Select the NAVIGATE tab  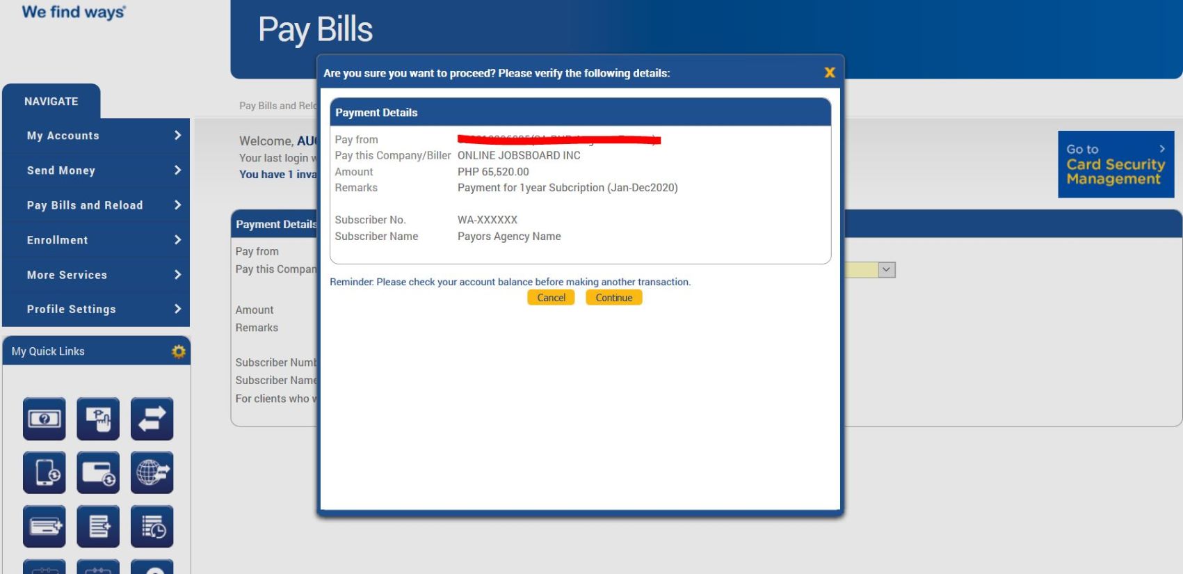[51, 102]
